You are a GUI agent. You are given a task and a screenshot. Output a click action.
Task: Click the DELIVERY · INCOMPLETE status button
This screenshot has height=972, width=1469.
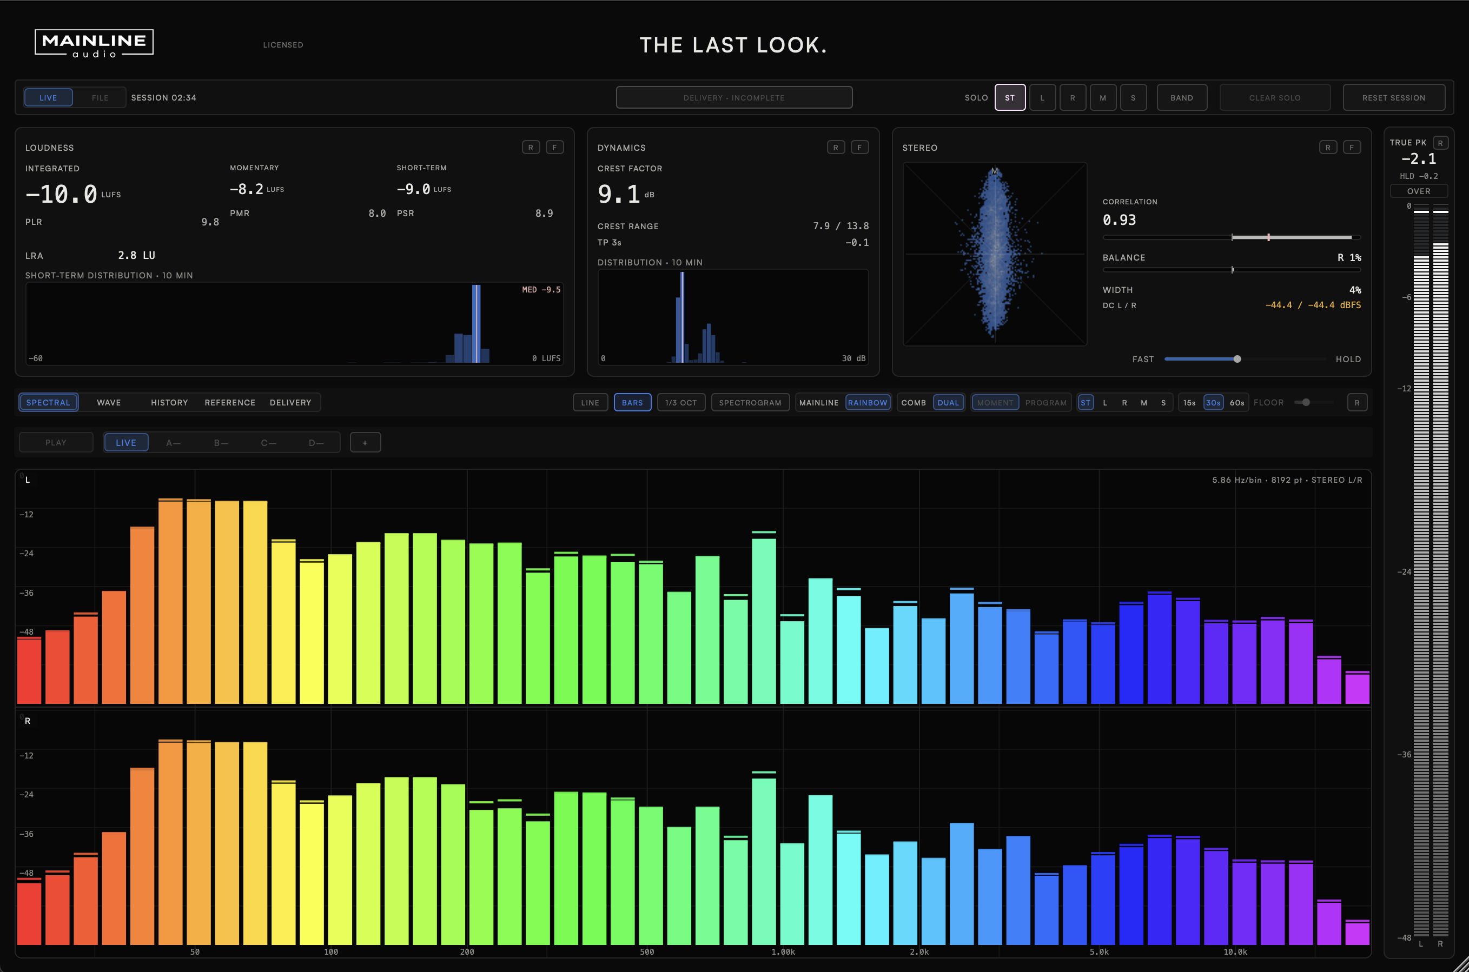pyautogui.click(x=734, y=98)
